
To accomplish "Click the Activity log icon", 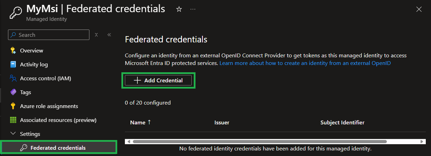I will [13, 64].
